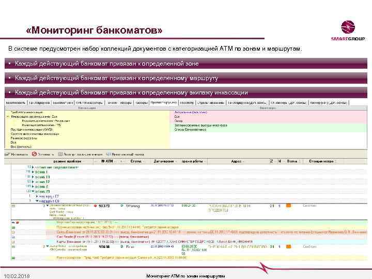Click the banner about экипажу инкассации
This screenshot has width=372, height=279.
(186, 92)
